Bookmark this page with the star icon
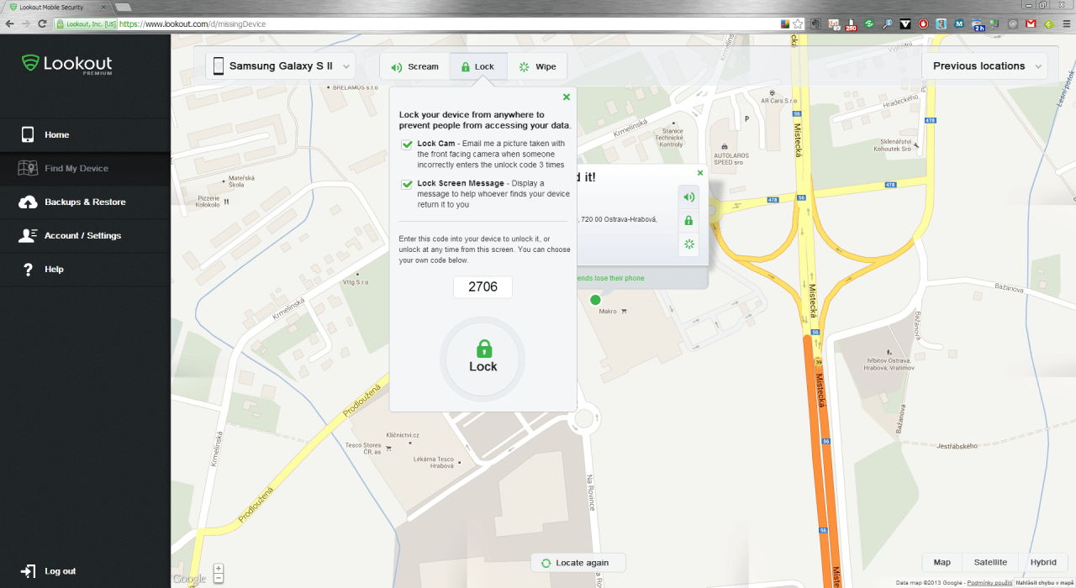Viewport: 1076px width, 588px height. coord(798,24)
